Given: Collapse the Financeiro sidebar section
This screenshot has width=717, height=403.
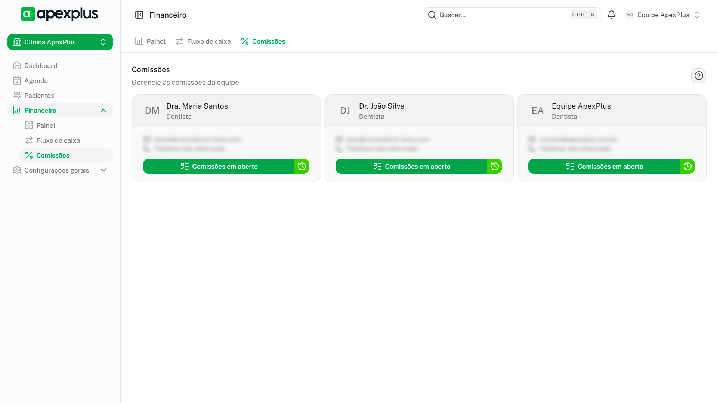Looking at the screenshot, I should coord(103,111).
